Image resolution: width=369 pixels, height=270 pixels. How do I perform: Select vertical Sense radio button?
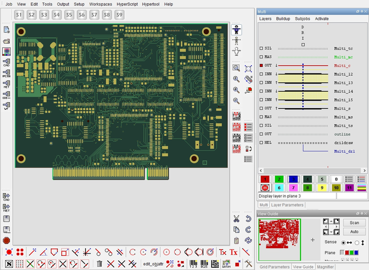[x=357, y=242]
